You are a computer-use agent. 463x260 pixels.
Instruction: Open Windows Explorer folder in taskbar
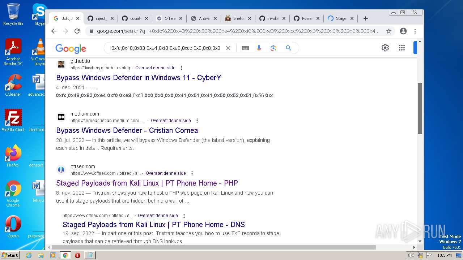41,255
